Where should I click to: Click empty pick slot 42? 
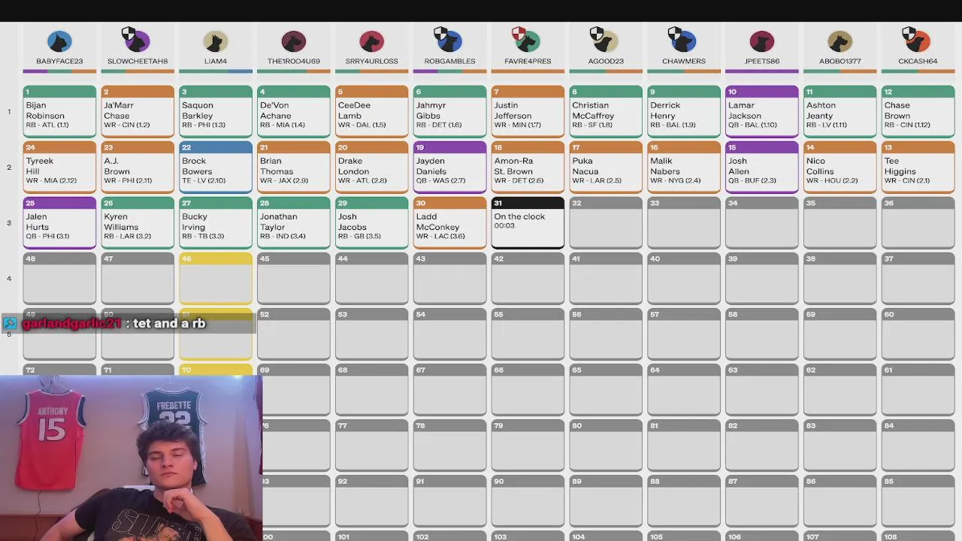click(x=528, y=278)
